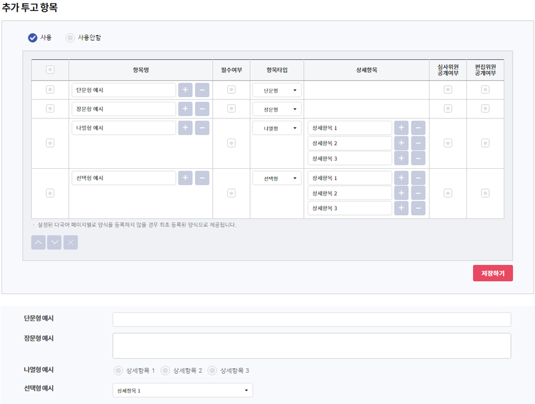The width and height of the screenshot is (535, 404).
Task: Click plus icon next to 나열형 상세항목 2
Action: point(401,144)
